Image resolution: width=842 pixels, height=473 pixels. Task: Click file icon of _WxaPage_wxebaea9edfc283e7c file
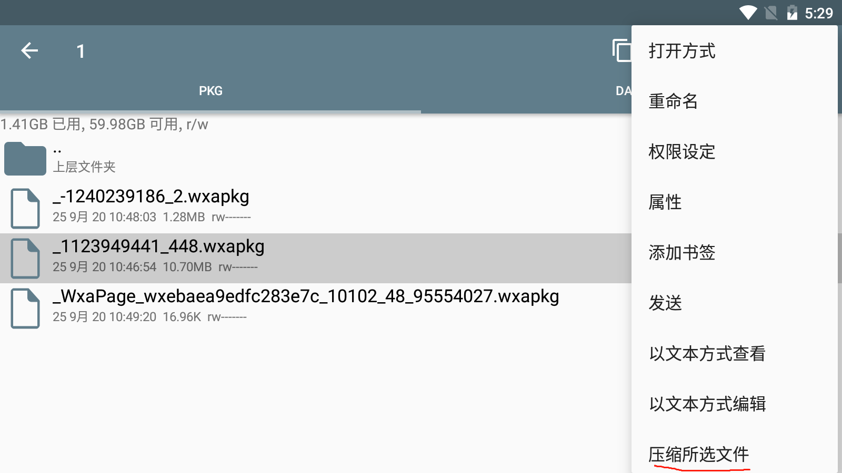click(x=25, y=308)
